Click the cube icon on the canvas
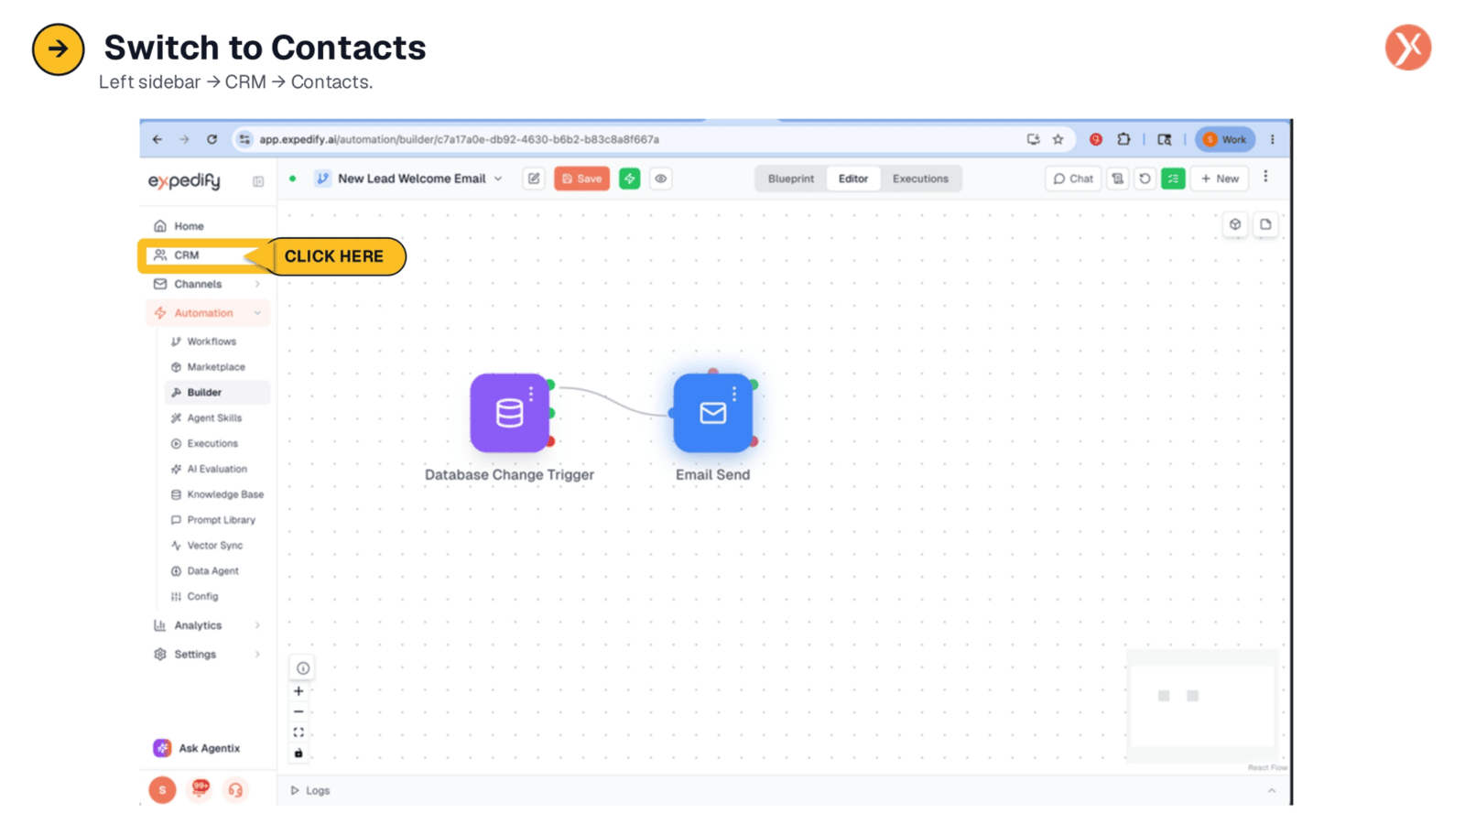The height and width of the screenshot is (824, 1465). (x=1235, y=224)
